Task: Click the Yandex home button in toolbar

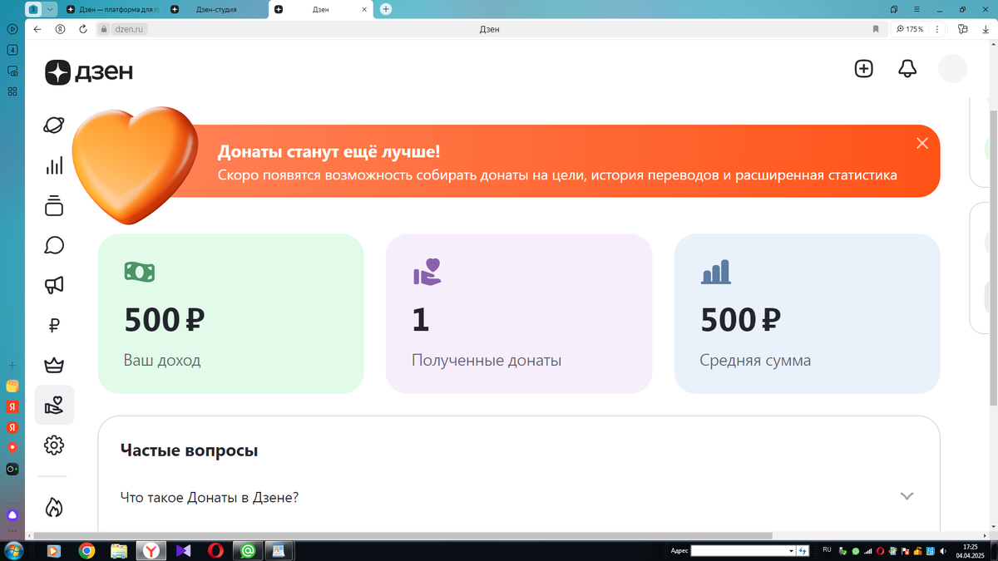Action: pos(60,28)
